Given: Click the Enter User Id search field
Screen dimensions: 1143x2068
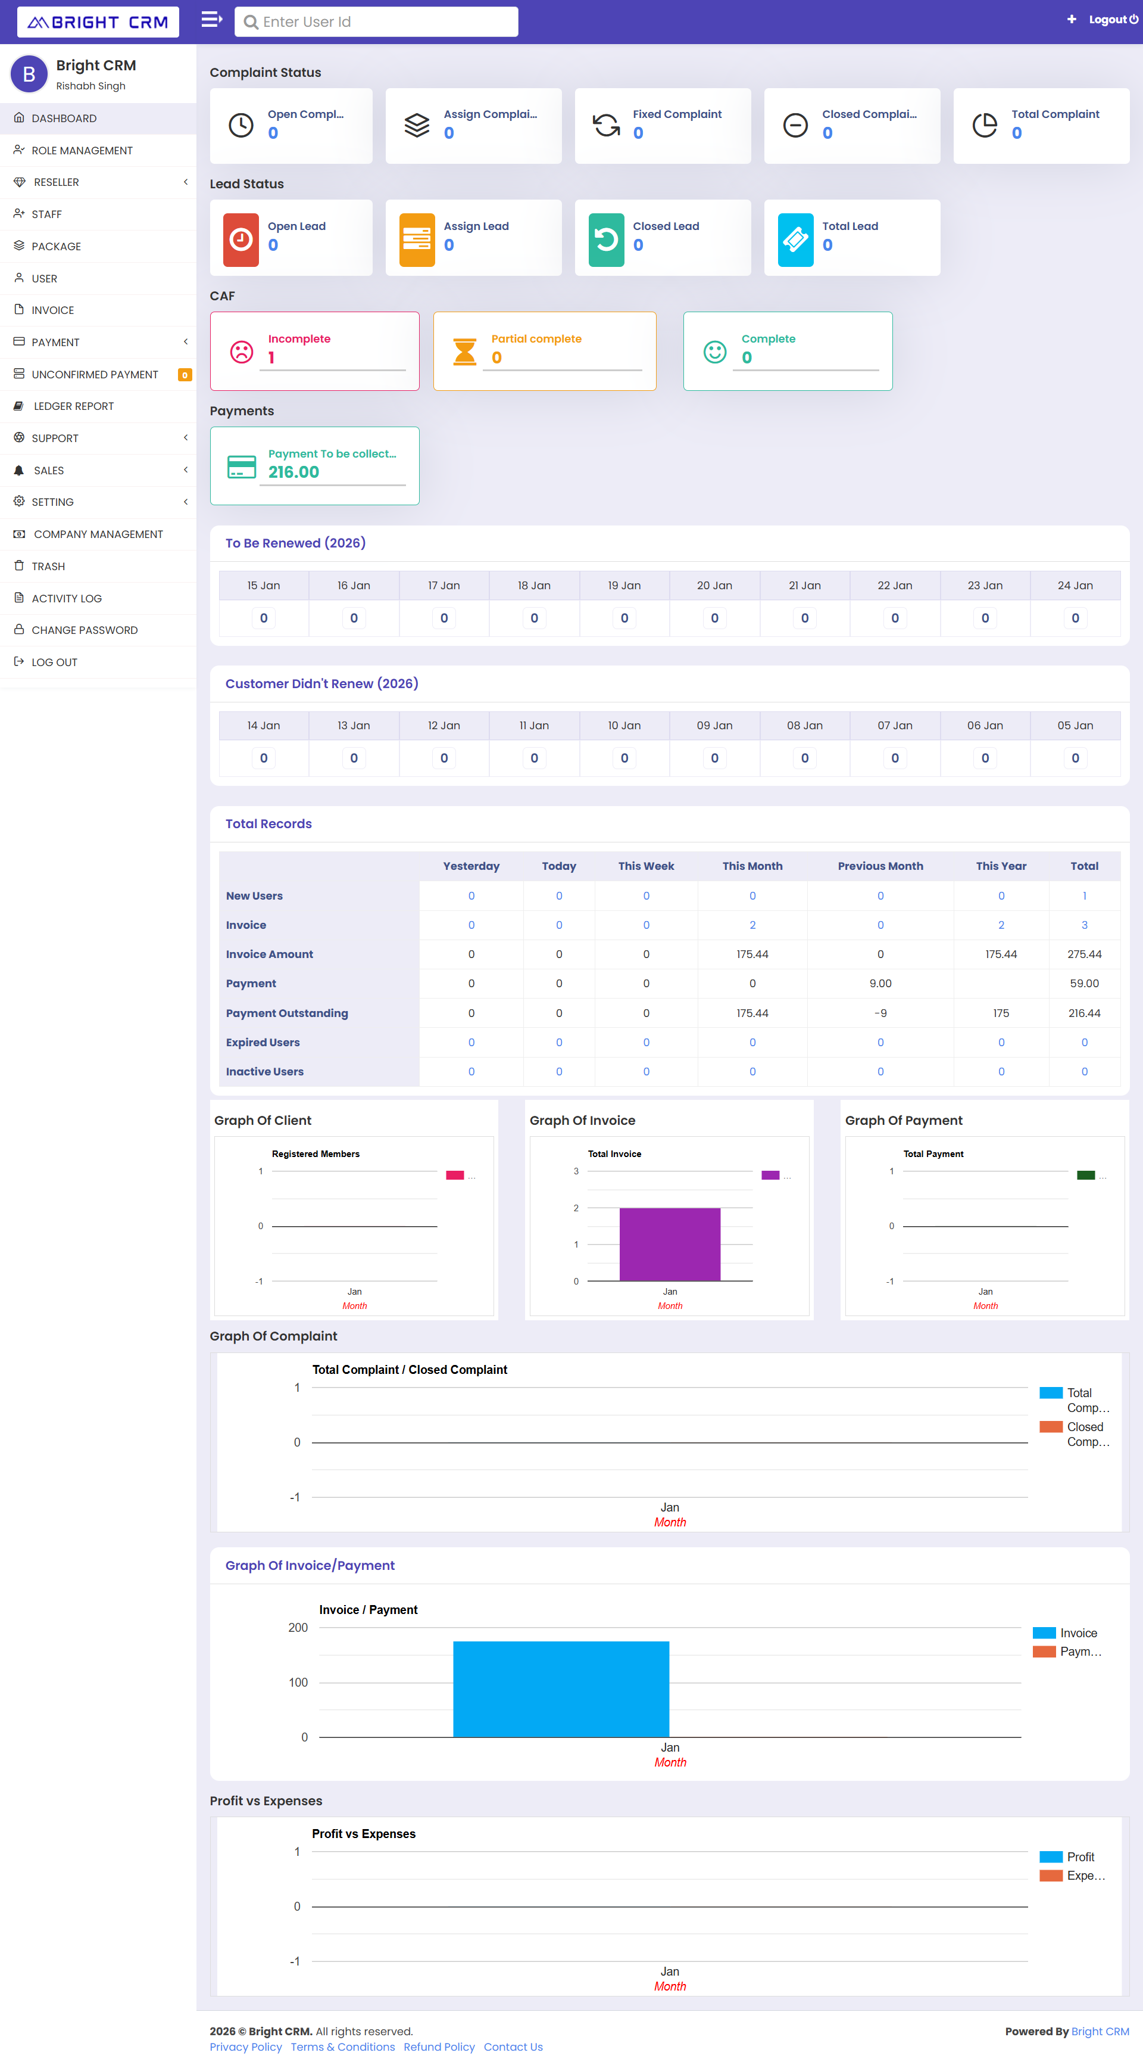Looking at the screenshot, I should coord(376,21).
